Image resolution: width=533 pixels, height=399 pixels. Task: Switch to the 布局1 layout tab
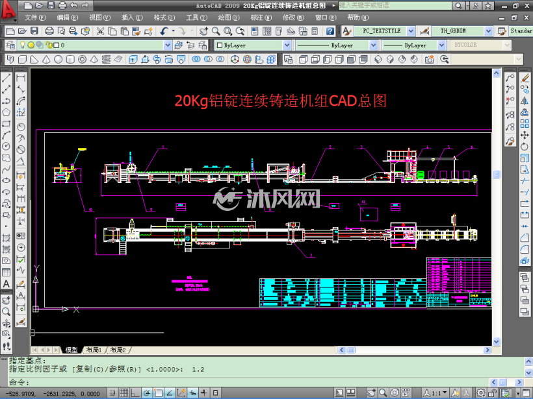click(x=94, y=350)
